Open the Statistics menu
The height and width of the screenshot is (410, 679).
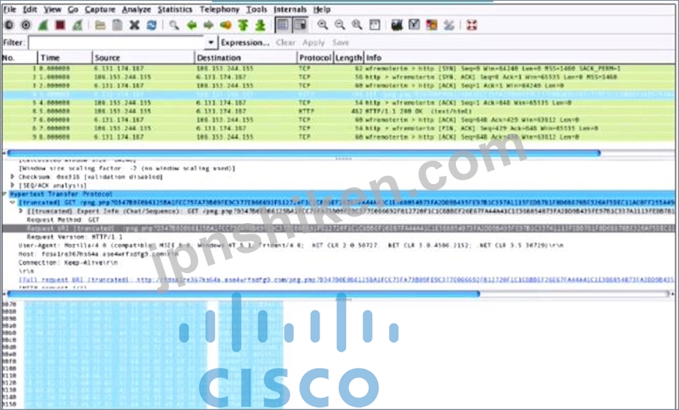click(x=175, y=9)
